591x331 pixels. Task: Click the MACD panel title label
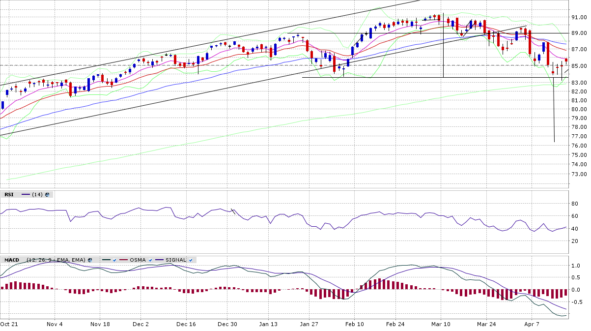(x=12, y=260)
